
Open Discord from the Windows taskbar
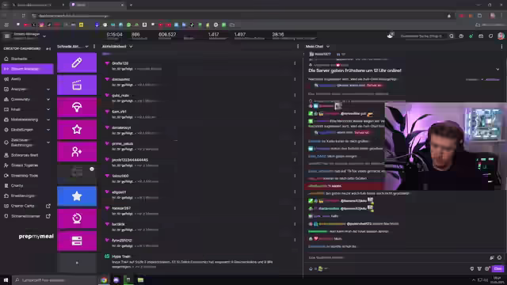click(x=116, y=280)
